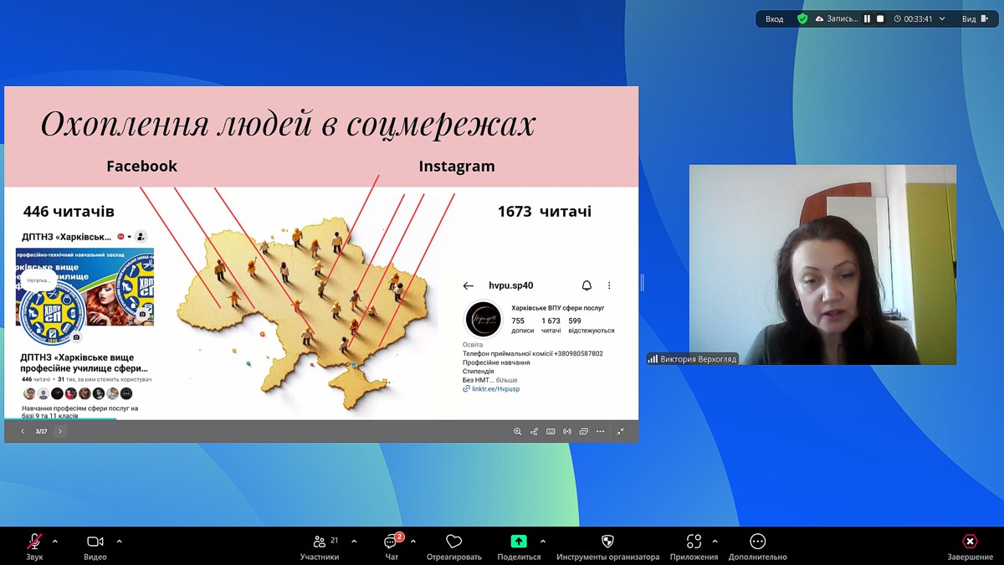
Task: Select Виктория Верхогляд's video tile
Action: click(822, 265)
